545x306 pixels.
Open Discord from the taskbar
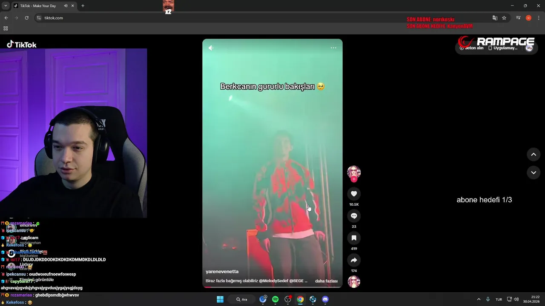[325, 299]
